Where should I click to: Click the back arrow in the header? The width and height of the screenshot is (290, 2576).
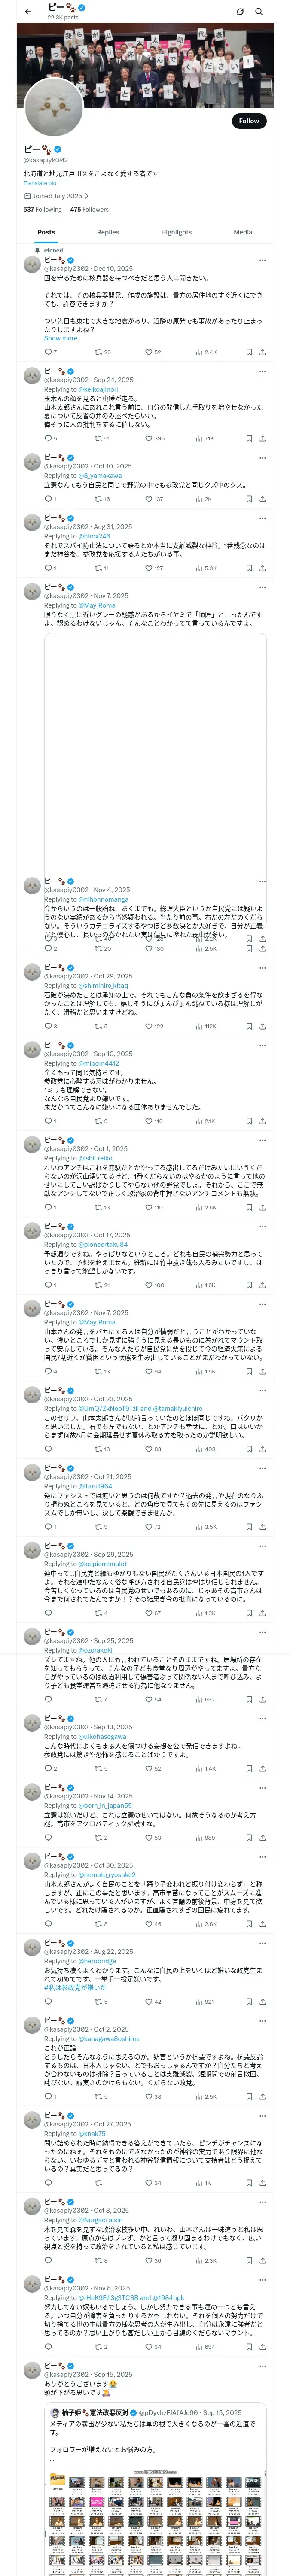tap(28, 11)
